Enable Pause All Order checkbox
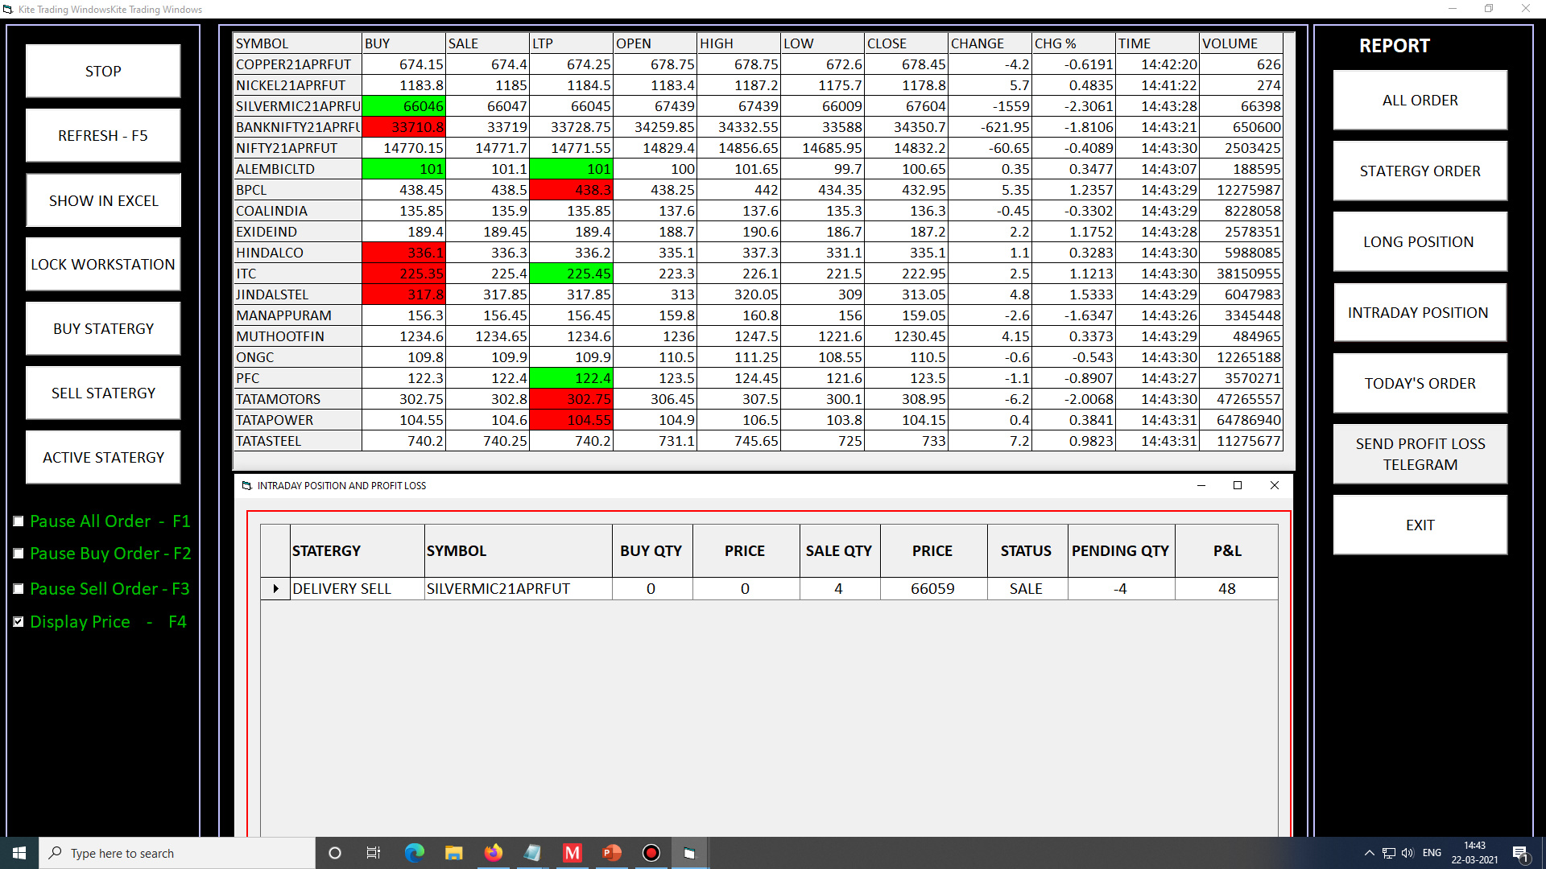The height and width of the screenshot is (869, 1546). pos(19,521)
